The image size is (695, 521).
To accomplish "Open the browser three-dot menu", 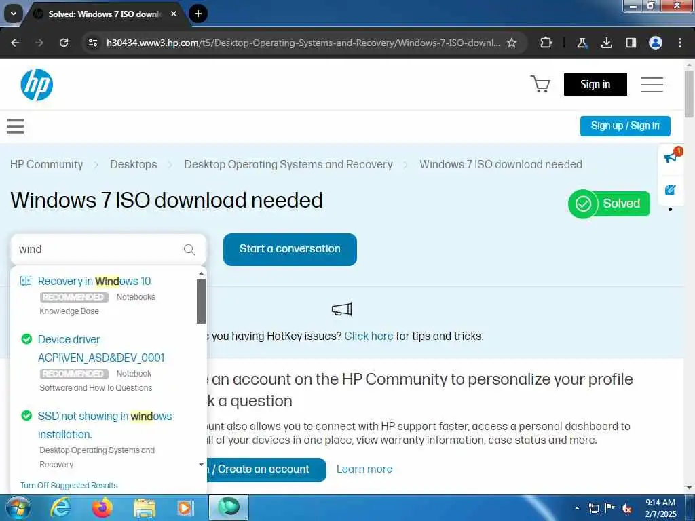I will pyautogui.click(x=680, y=43).
